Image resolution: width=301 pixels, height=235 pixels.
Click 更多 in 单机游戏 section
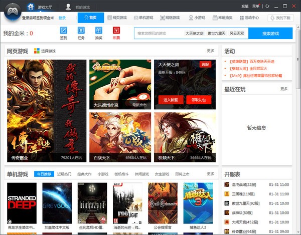click(210, 174)
